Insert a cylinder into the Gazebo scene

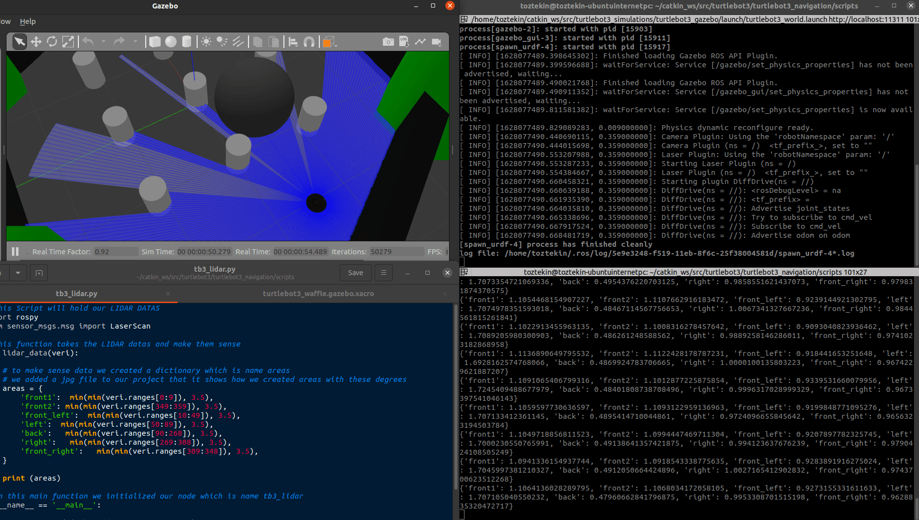pyautogui.click(x=187, y=42)
